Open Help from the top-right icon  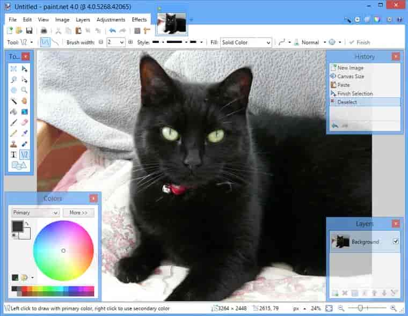pyautogui.click(x=399, y=19)
